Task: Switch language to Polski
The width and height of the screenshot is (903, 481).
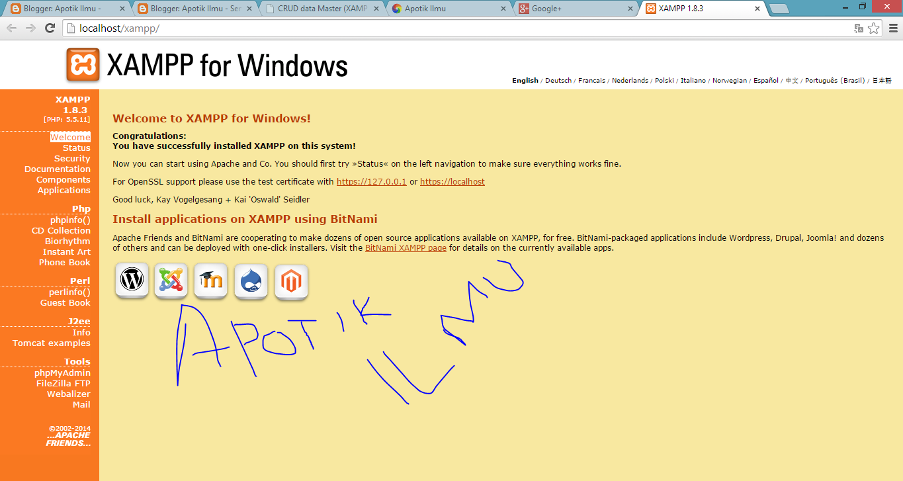Action: coord(664,81)
